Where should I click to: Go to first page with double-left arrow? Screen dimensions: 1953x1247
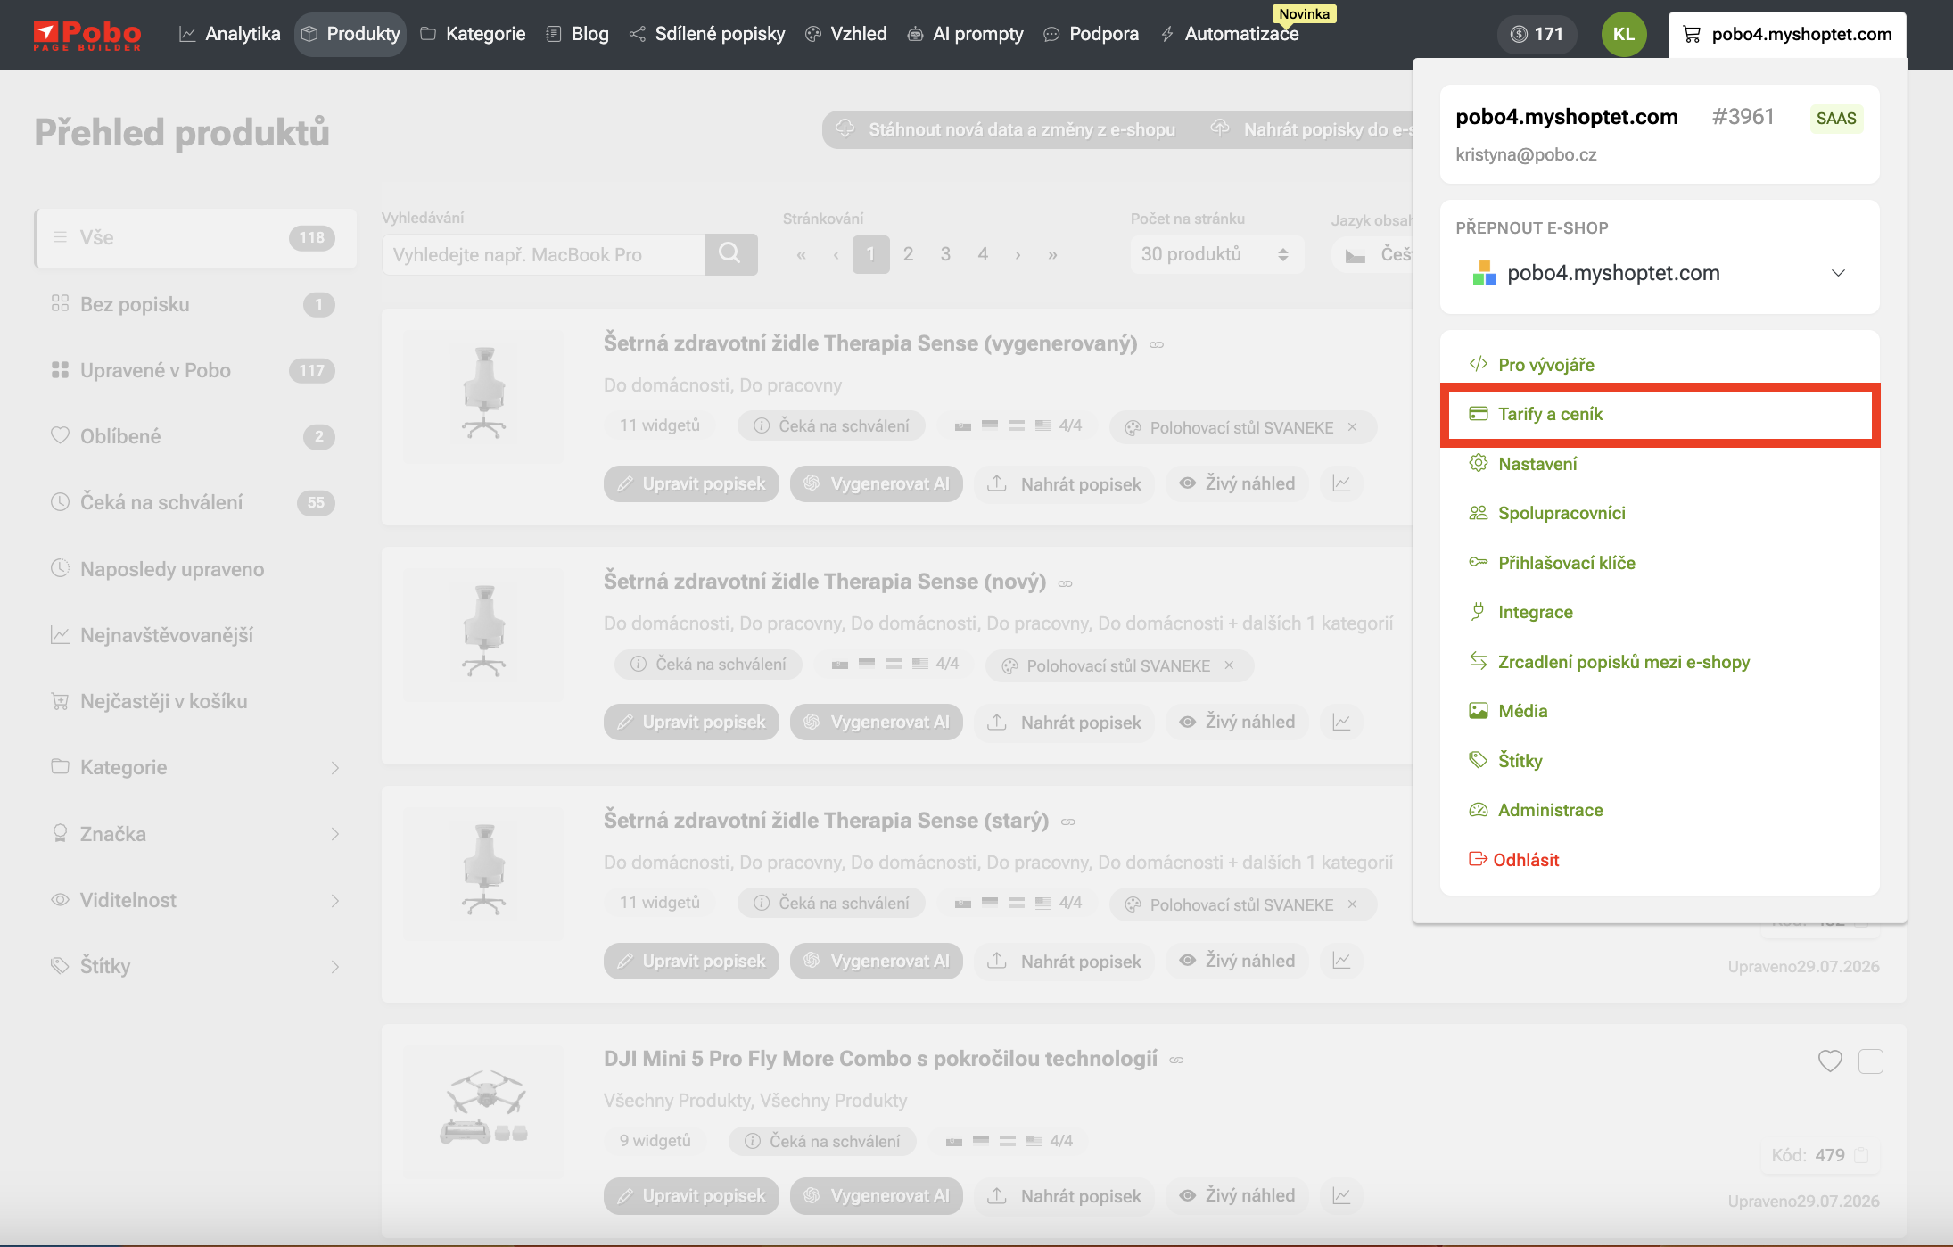(x=802, y=255)
